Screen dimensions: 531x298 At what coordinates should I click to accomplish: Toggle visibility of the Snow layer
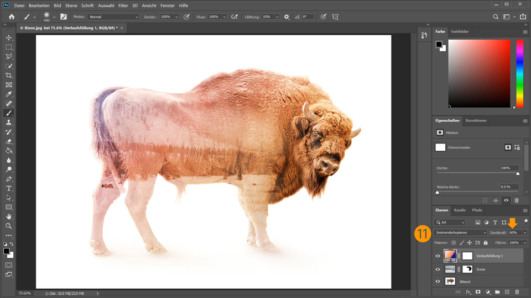point(438,269)
